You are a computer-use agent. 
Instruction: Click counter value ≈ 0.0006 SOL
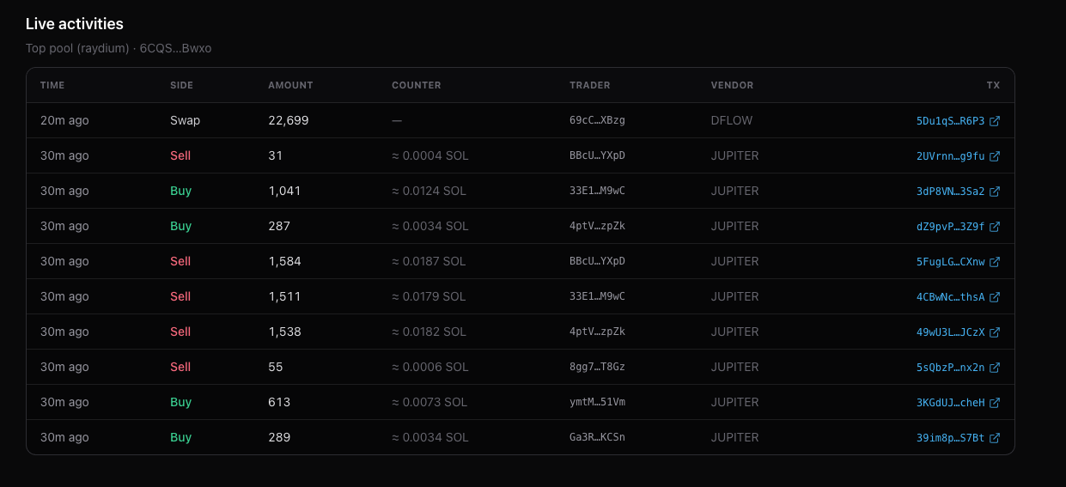pos(429,367)
